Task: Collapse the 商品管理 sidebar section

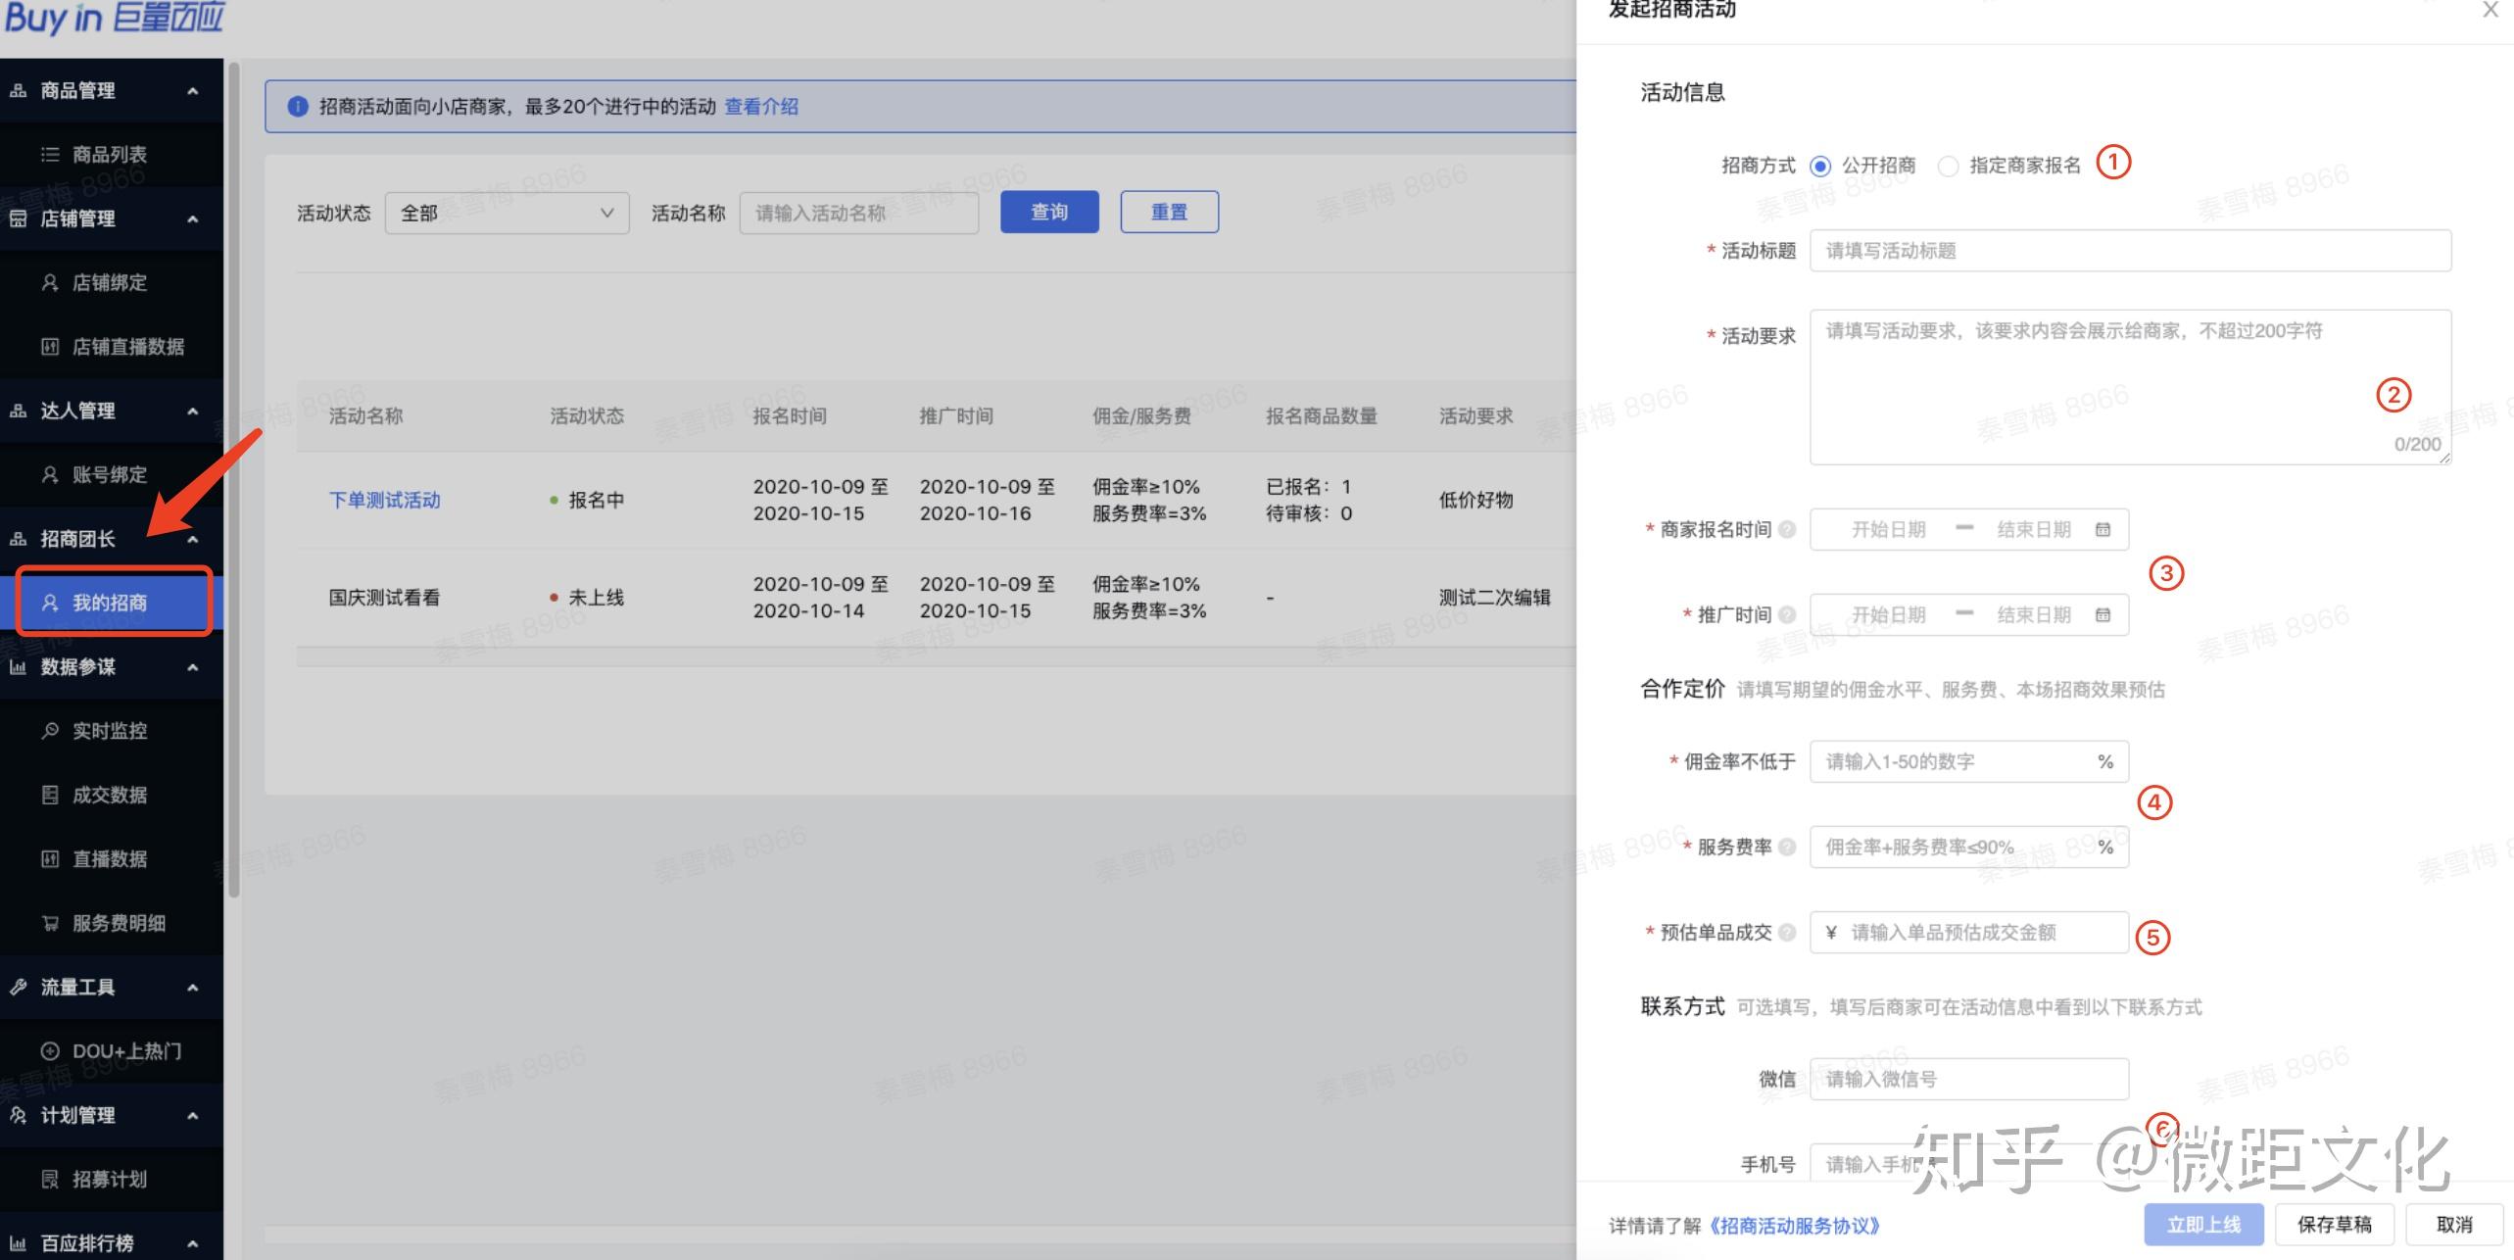Action: click(x=193, y=91)
